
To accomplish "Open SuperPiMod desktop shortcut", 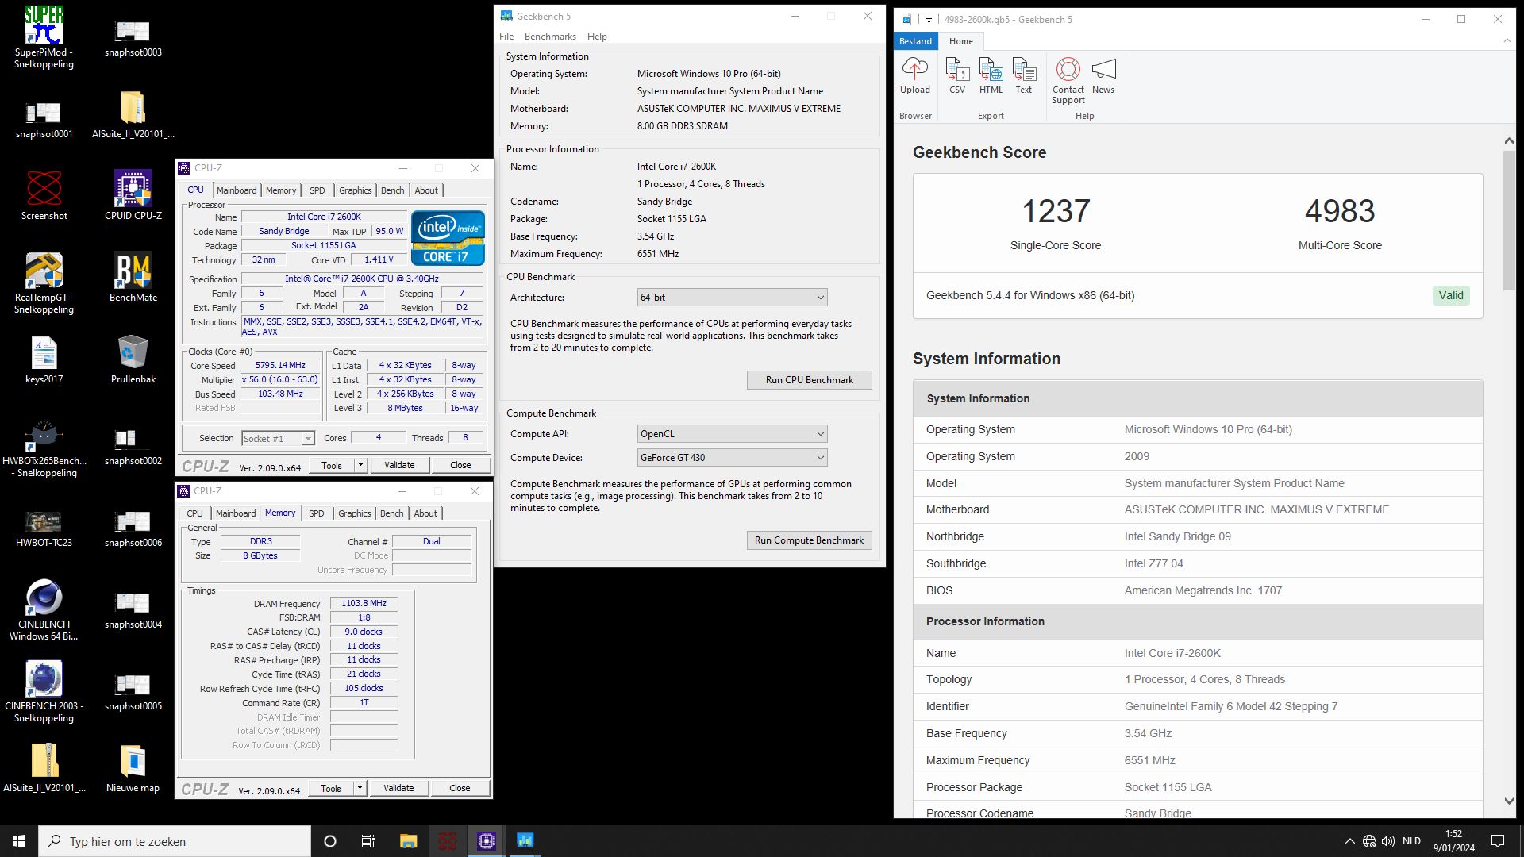I will (44, 37).
